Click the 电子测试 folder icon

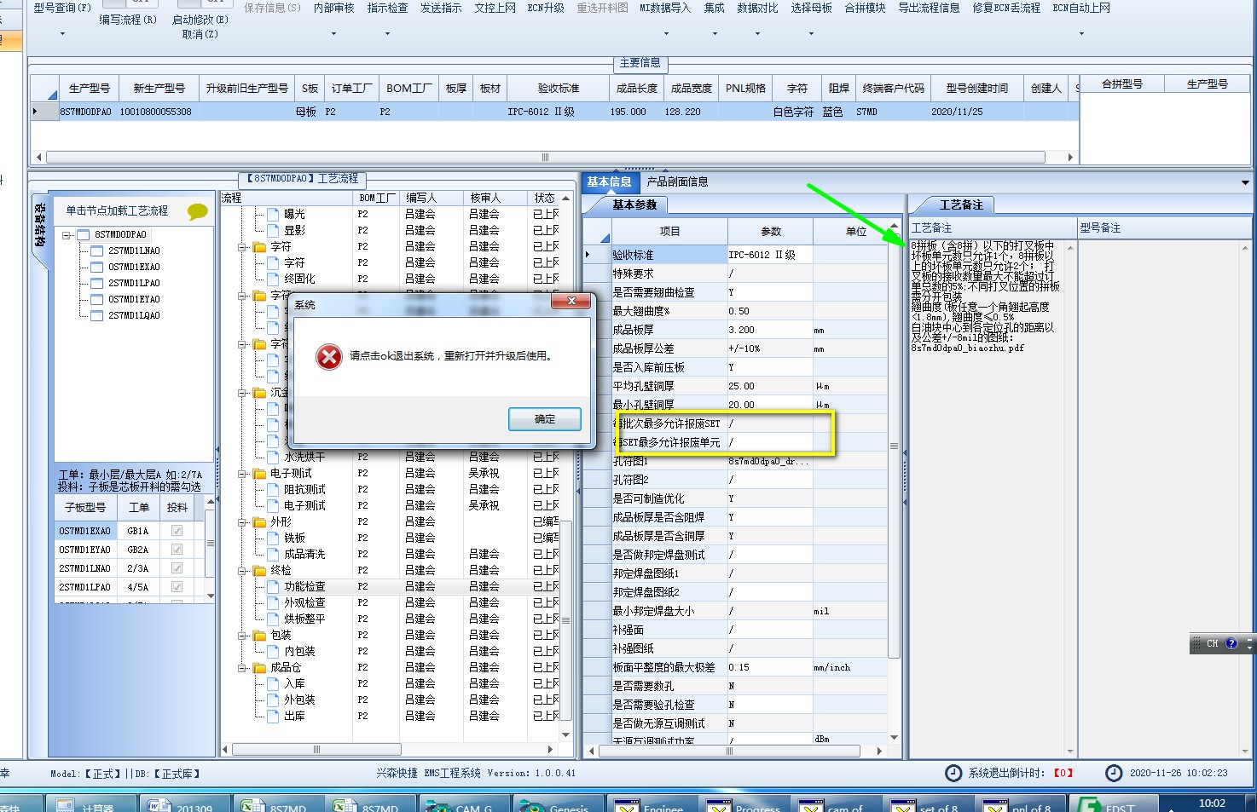click(259, 473)
